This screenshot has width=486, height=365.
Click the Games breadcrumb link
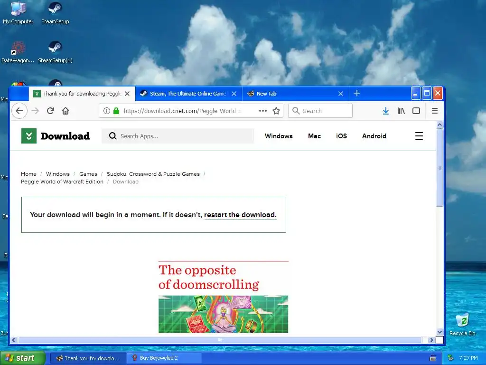(x=88, y=174)
